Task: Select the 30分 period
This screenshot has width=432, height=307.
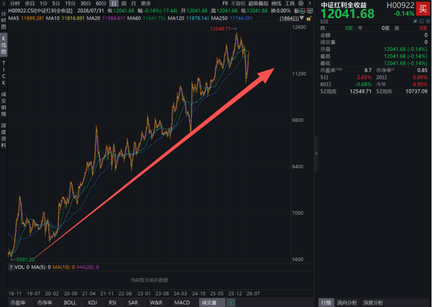Action: [85, 3]
